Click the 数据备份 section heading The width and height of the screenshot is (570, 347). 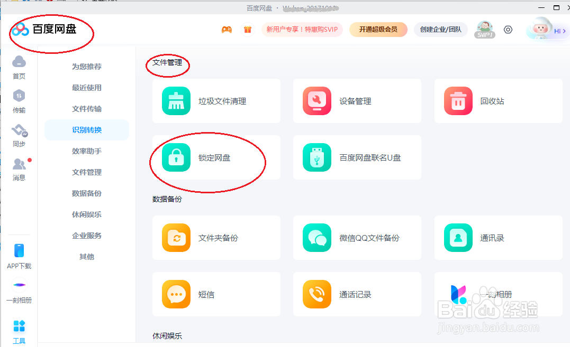tap(167, 199)
